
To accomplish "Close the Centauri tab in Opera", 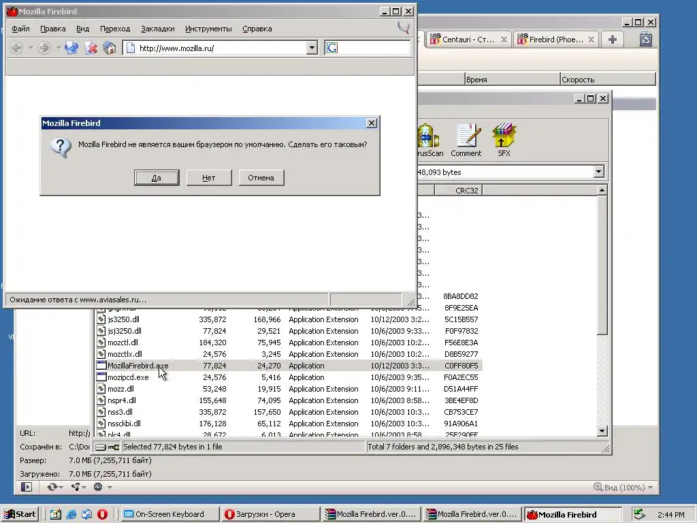I will point(504,39).
